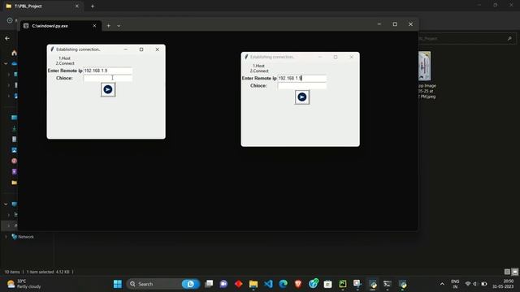Open Windows Terminal from taskbar
The height and width of the screenshot is (292, 520).
(x=387, y=284)
